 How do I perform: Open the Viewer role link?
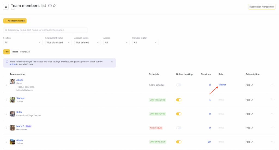222,85
